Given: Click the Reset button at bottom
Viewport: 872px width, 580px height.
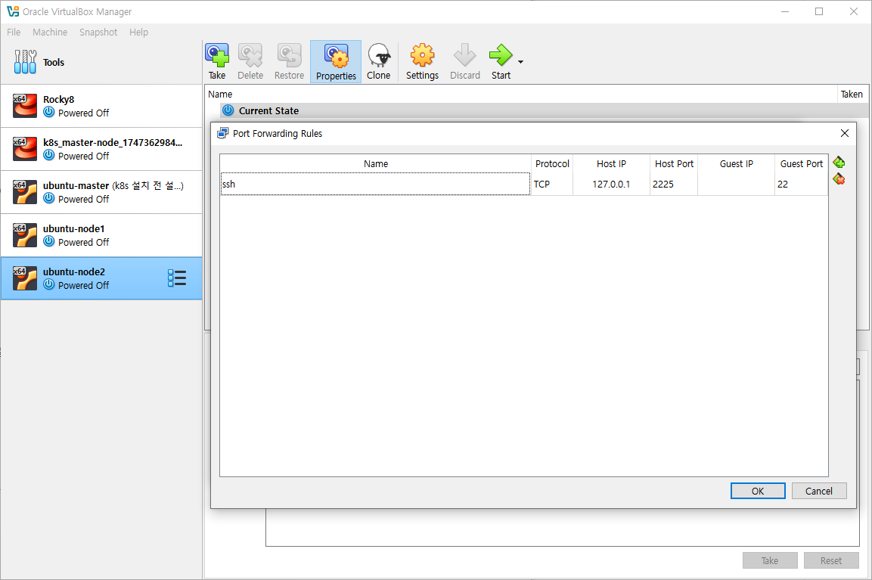Looking at the screenshot, I should [831, 560].
